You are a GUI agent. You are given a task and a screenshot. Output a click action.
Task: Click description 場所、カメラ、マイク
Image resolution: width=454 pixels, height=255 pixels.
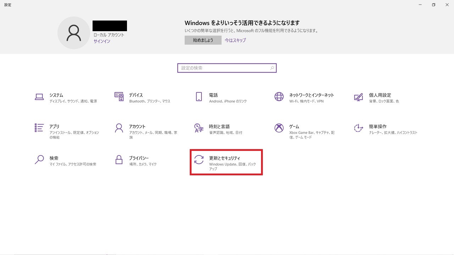(143, 164)
